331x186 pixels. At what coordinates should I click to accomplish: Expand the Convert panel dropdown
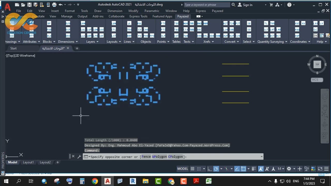(238, 42)
